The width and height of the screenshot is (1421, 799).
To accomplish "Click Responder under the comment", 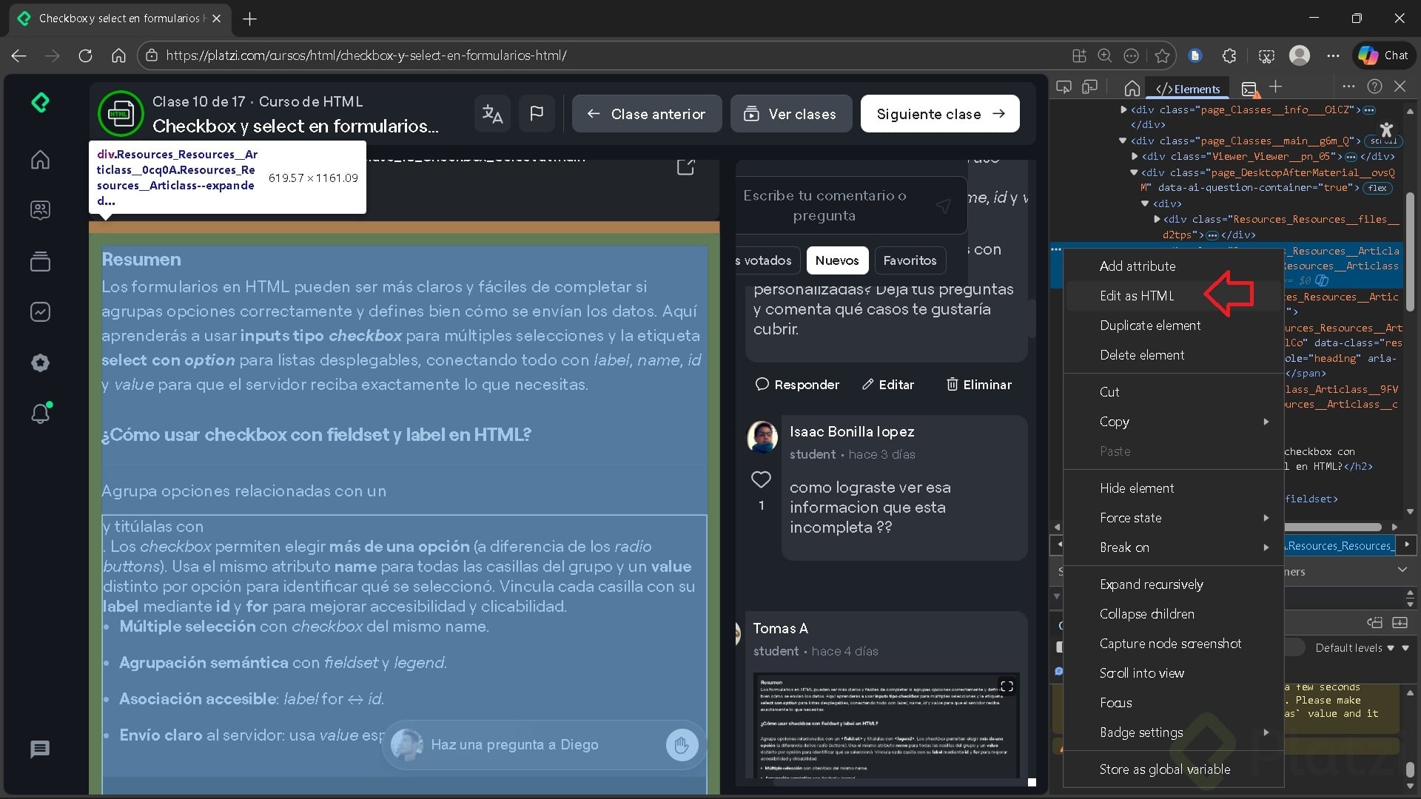I will pyautogui.click(x=797, y=385).
